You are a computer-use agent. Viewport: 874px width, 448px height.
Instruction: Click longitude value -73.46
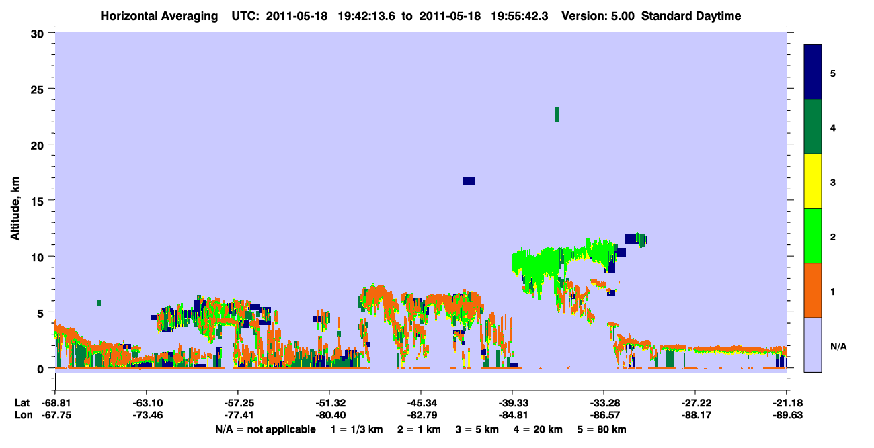pos(146,415)
